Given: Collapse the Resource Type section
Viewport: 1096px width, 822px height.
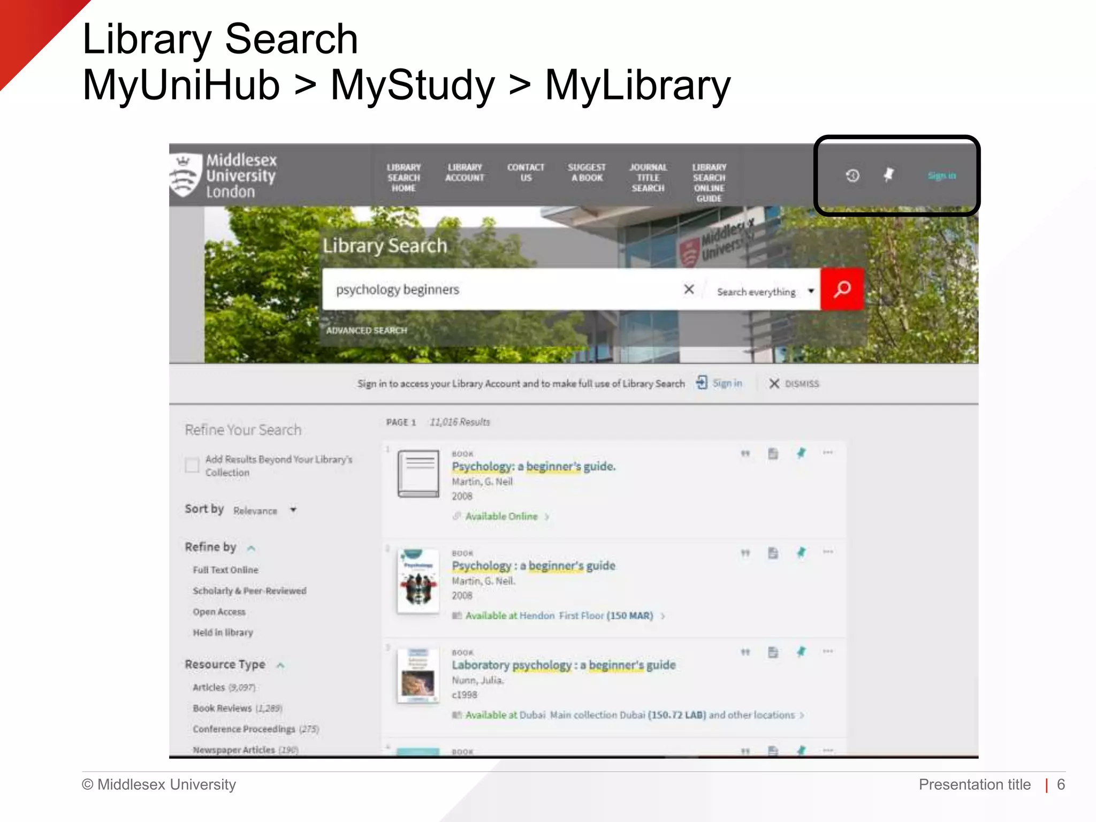Looking at the screenshot, I should pyautogui.click(x=280, y=665).
